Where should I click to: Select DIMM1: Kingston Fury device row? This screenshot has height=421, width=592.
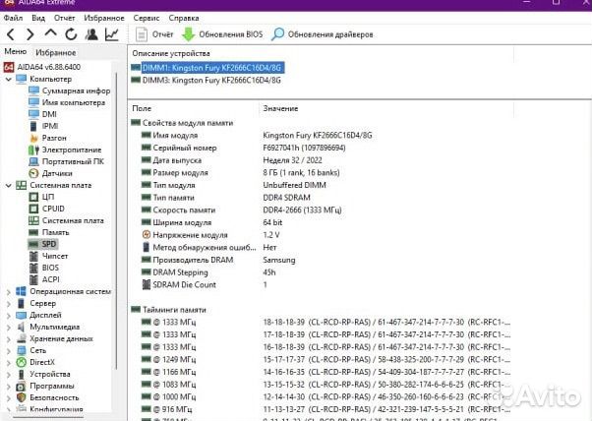pos(207,68)
